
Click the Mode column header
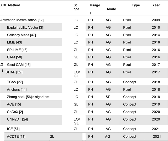click(111, 9)
